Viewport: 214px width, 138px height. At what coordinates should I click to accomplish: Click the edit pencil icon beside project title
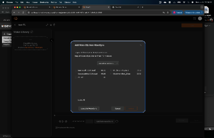click(47, 25)
